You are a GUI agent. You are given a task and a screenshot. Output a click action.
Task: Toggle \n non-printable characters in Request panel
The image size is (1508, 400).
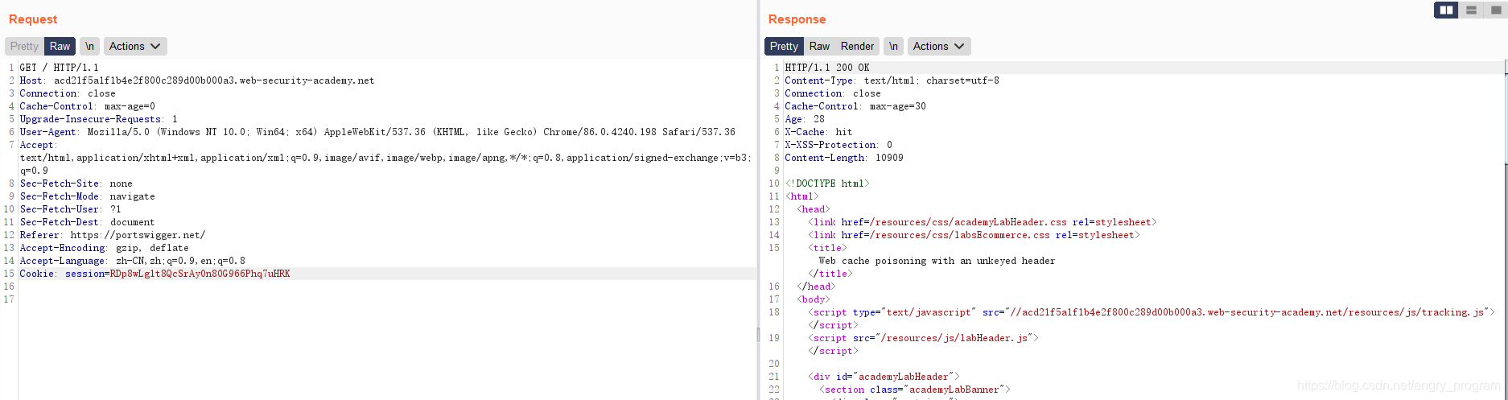89,46
